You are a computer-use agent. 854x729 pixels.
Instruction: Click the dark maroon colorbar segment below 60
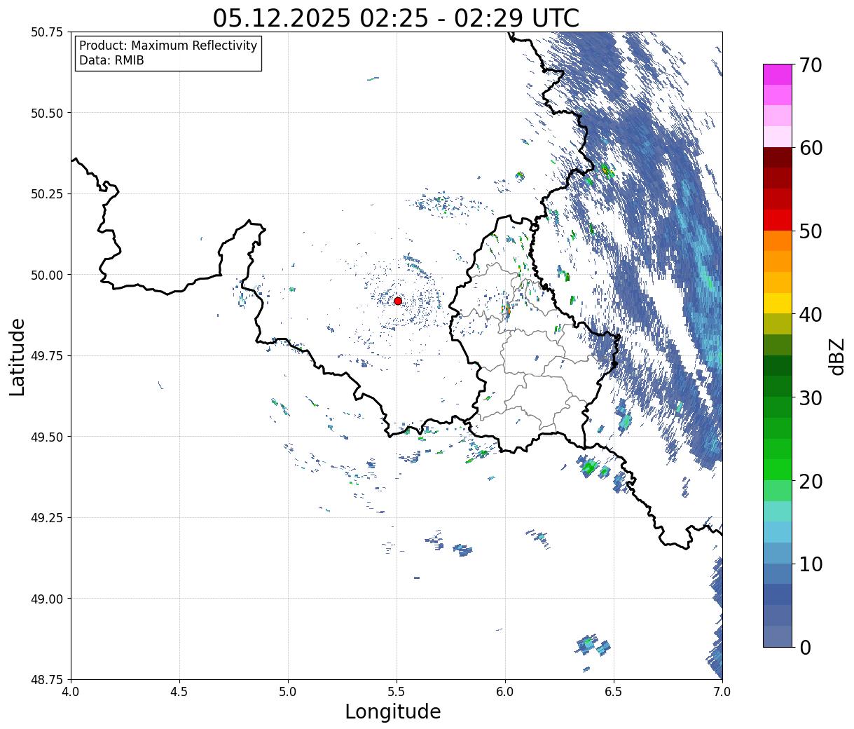778,158
